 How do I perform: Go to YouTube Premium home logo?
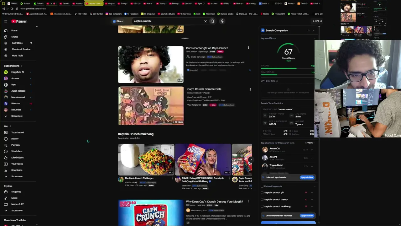coord(20,21)
